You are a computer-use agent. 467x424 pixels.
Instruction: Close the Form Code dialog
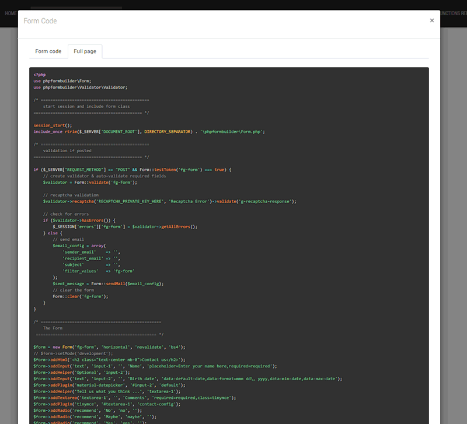click(x=432, y=20)
